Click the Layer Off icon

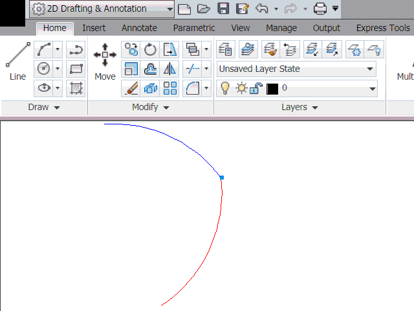374,49
